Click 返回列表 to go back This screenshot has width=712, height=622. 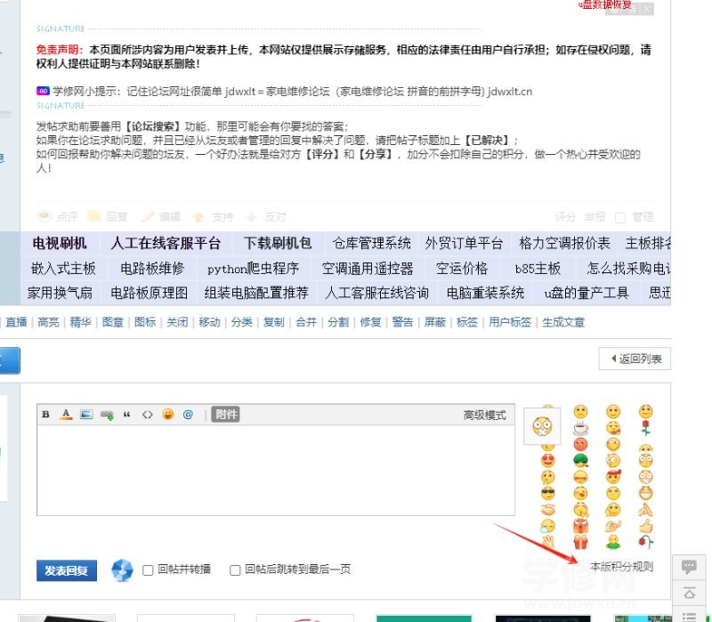635,359
